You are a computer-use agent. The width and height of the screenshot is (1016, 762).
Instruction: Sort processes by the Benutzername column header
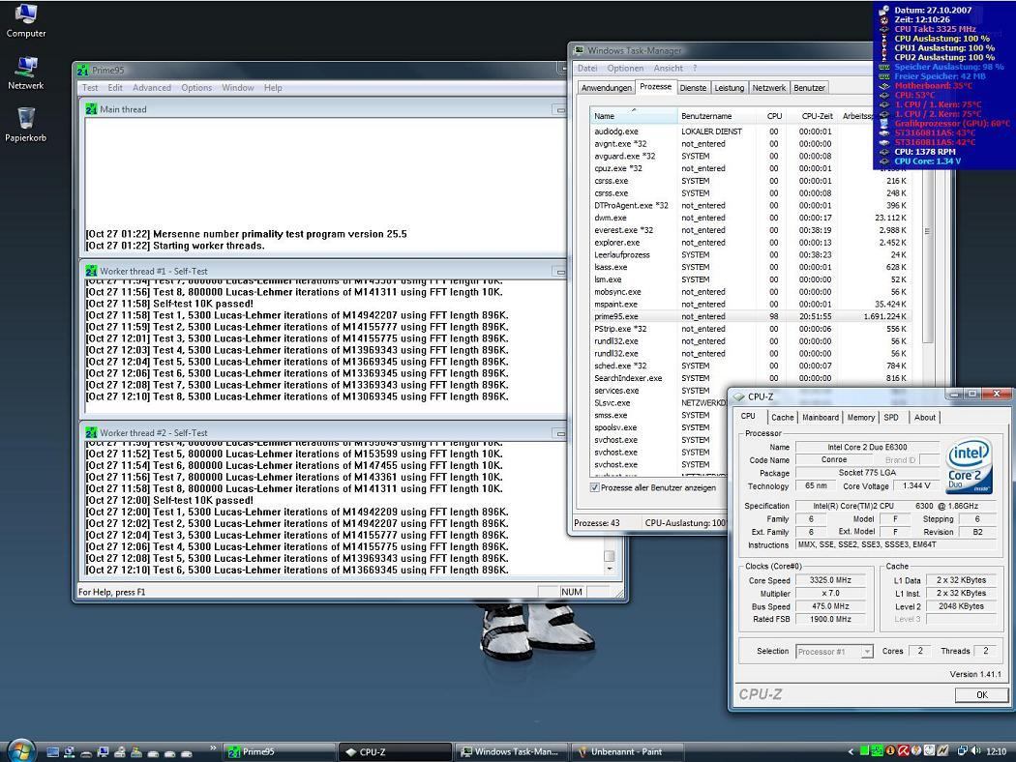[x=716, y=116]
